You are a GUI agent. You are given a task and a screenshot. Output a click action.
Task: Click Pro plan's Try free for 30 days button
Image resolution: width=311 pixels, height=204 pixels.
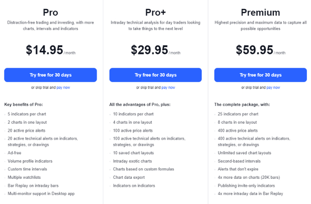coord(50,75)
